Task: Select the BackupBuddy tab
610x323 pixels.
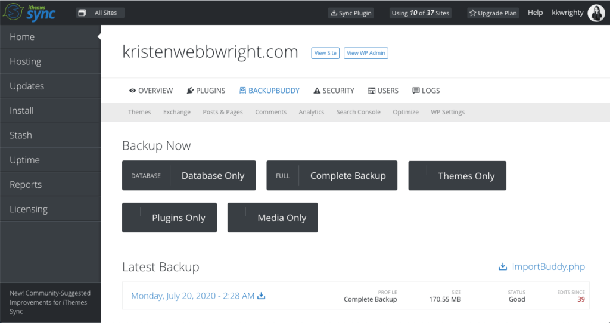Action: tap(270, 91)
